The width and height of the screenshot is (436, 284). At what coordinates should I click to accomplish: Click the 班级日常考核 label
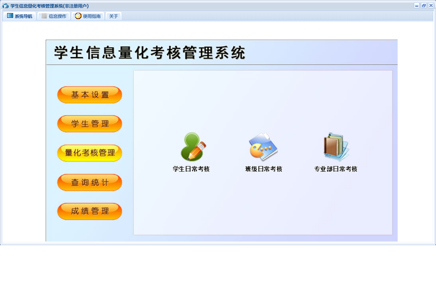coord(264,169)
